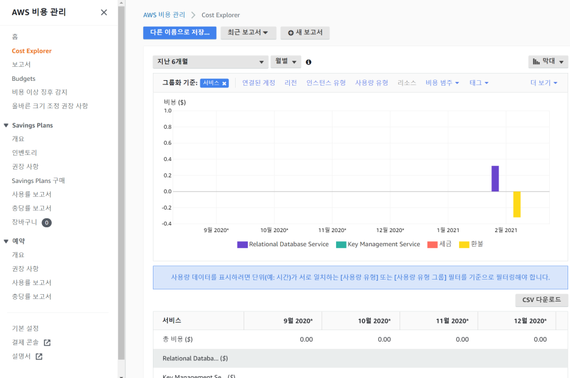Click the 10월 2020* column header
The width and height of the screenshot is (570, 378).
click(x=361, y=321)
